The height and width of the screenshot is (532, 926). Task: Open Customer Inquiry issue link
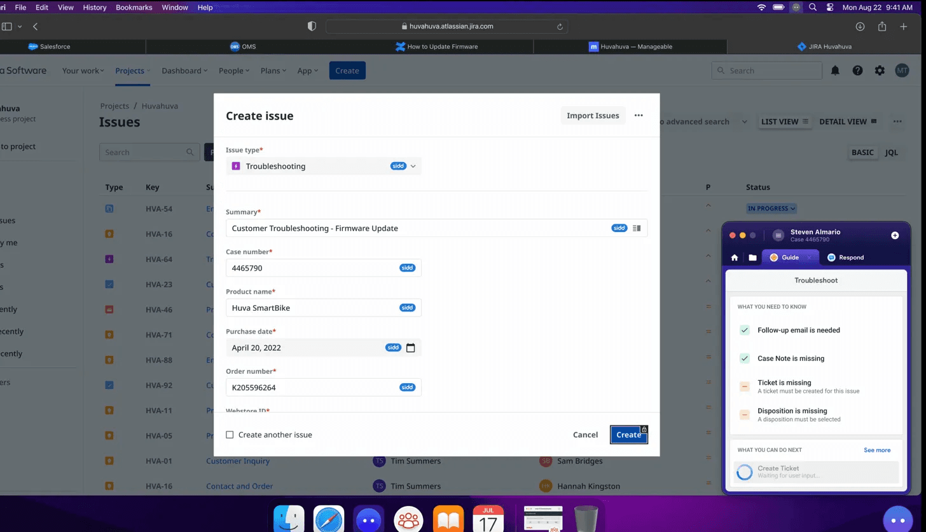[238, 461]
